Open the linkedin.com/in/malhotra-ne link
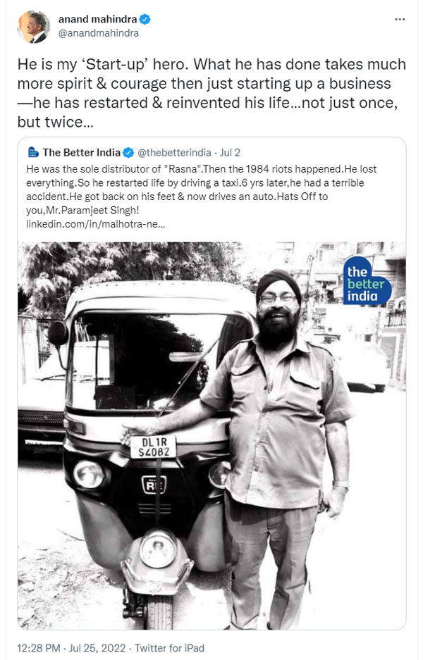 (86, 224)
